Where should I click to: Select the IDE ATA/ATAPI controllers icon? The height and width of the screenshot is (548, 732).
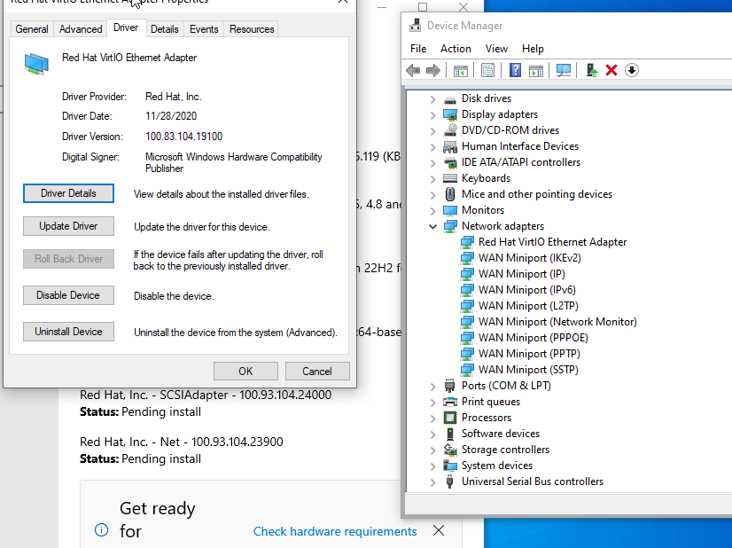click(x=450, y=162)
